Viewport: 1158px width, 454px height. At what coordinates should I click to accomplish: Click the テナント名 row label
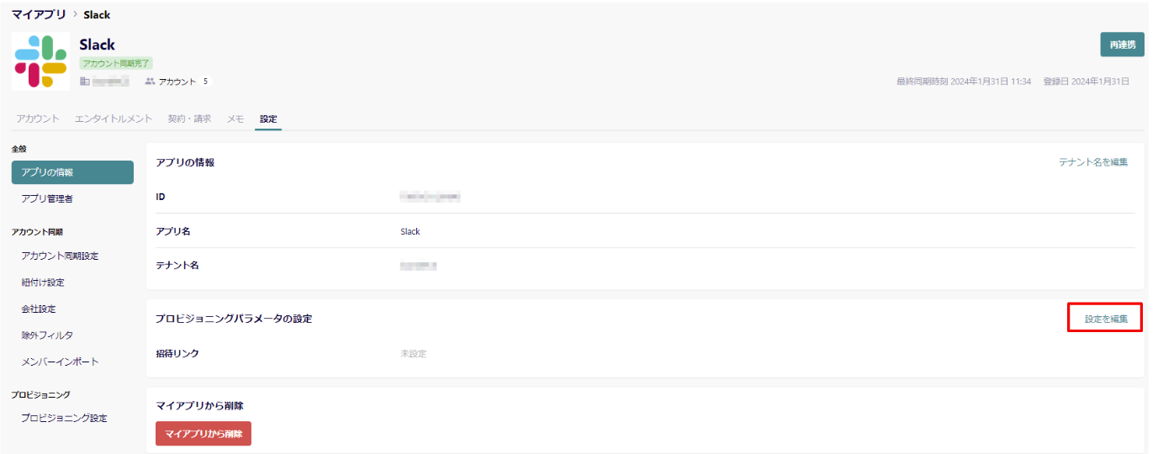177,266
